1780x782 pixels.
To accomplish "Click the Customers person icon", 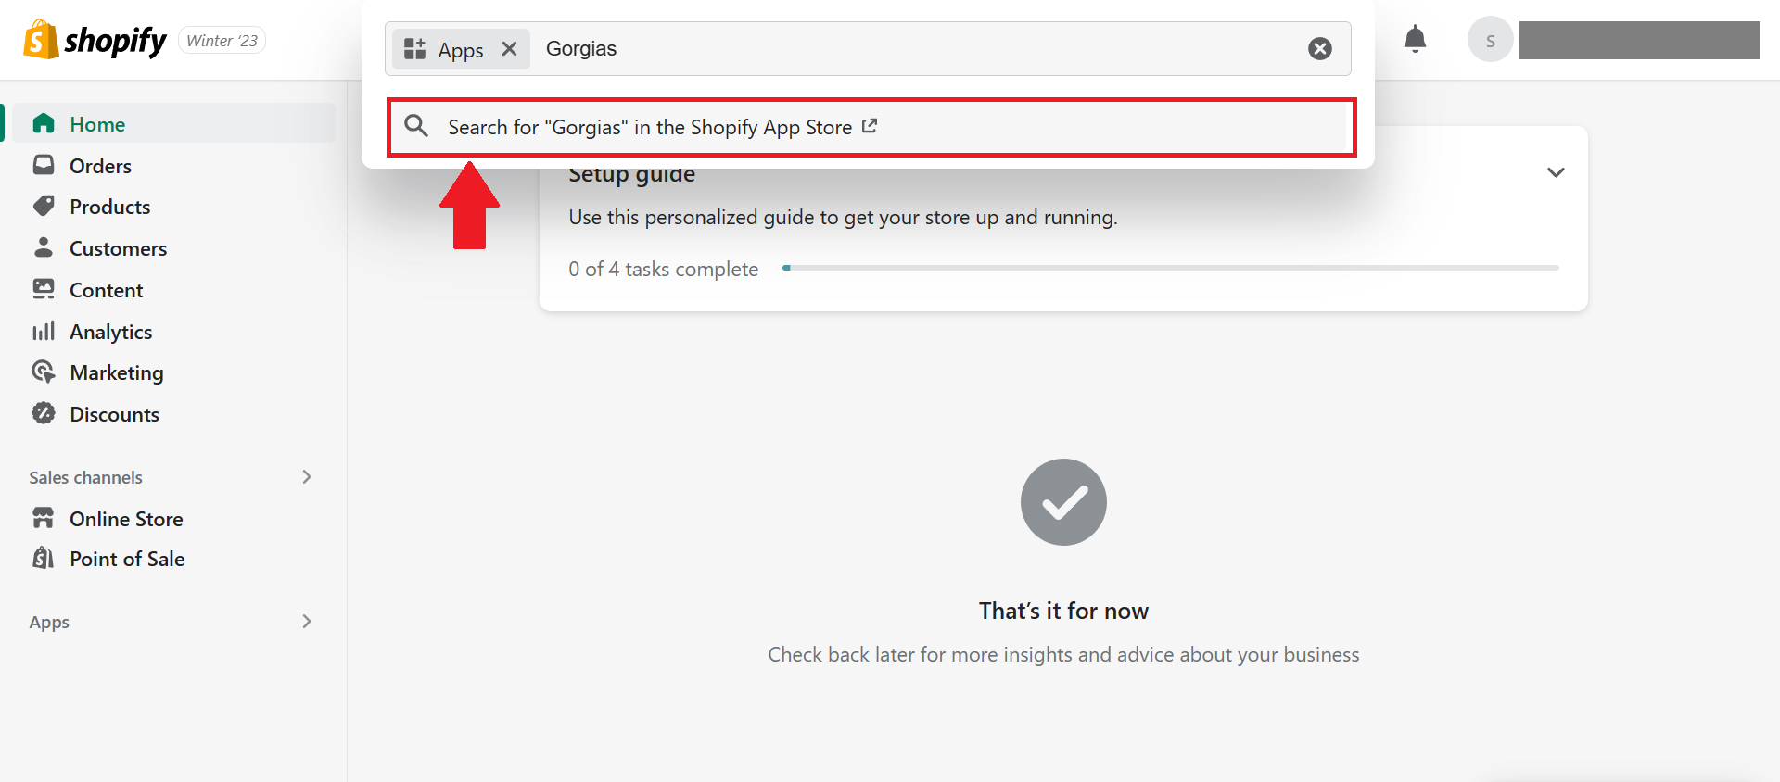I will (x=44, y=247).
